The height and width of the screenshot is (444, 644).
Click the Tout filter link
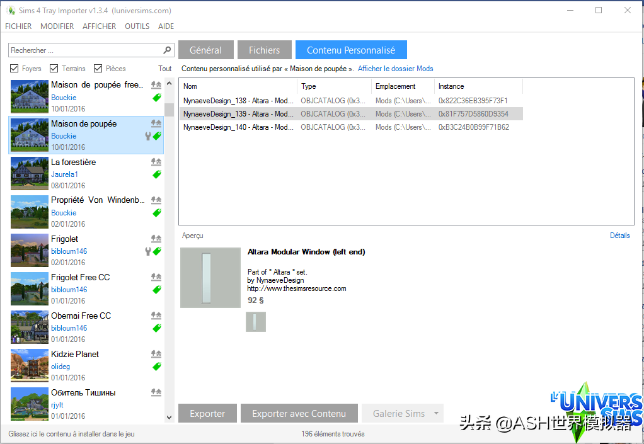coord(164,69)
